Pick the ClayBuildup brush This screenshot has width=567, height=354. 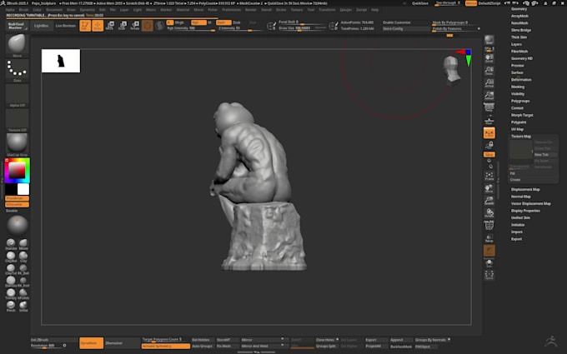[x=11, y=257]
